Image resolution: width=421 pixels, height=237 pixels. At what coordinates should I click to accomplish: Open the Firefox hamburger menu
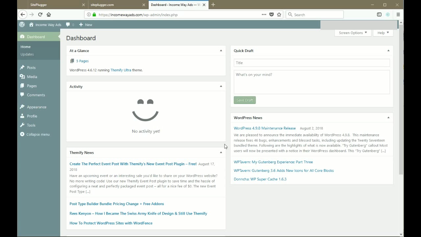click(x=398, y=14)
